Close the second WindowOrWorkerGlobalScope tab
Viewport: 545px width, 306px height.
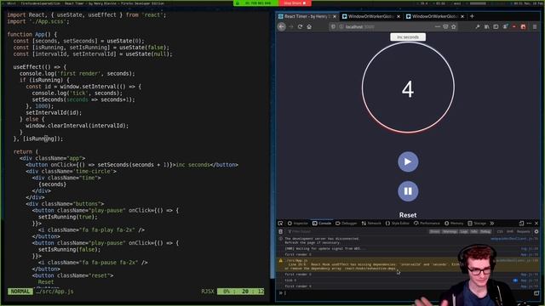[x=462, y=16]
